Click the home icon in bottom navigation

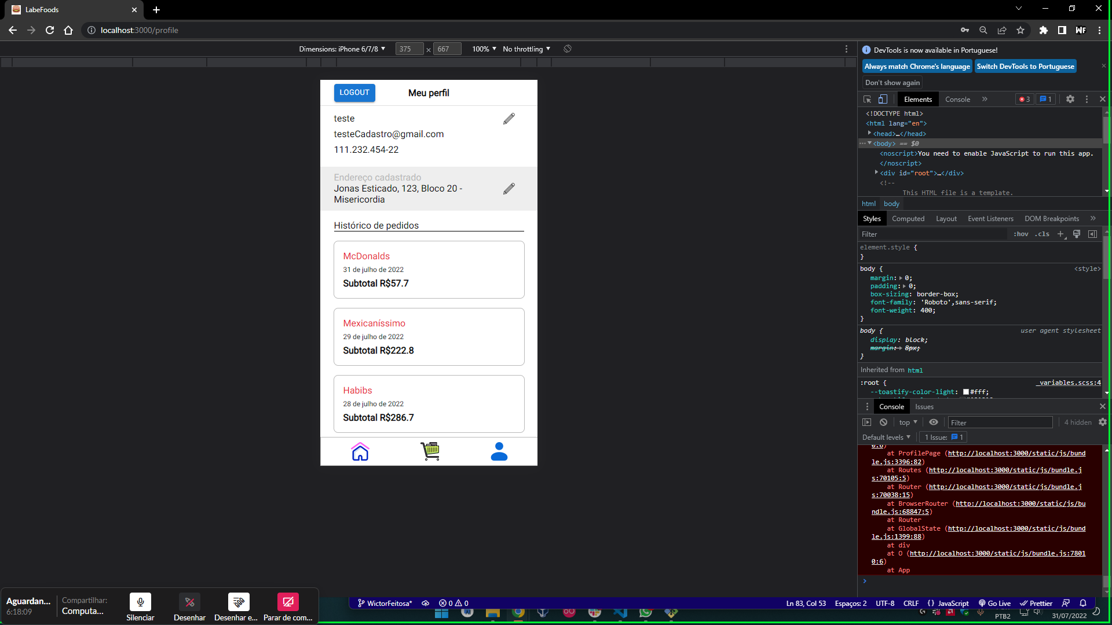click(x=360, y=452)
